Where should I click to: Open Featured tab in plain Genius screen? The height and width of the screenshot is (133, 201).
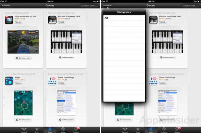[24, 130]
